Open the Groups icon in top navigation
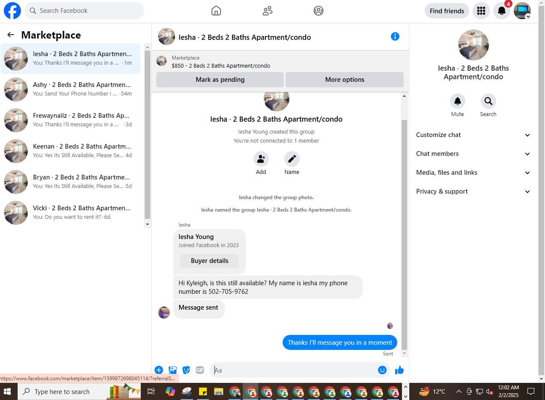This screenshot has height=400, width=545. pos(319,11)
